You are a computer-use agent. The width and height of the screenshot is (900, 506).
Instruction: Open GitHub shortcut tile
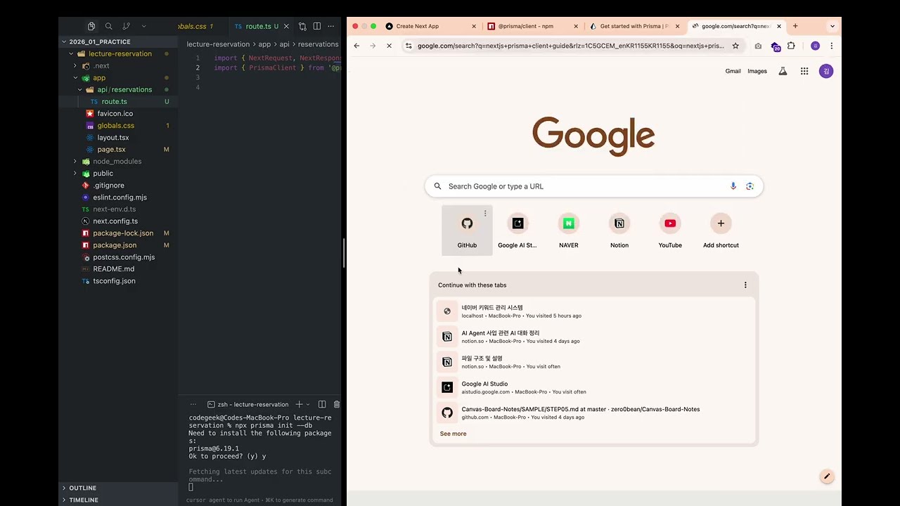coord(467,231)
